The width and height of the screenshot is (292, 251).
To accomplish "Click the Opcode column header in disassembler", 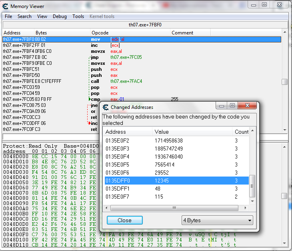I will click(100, 33).
